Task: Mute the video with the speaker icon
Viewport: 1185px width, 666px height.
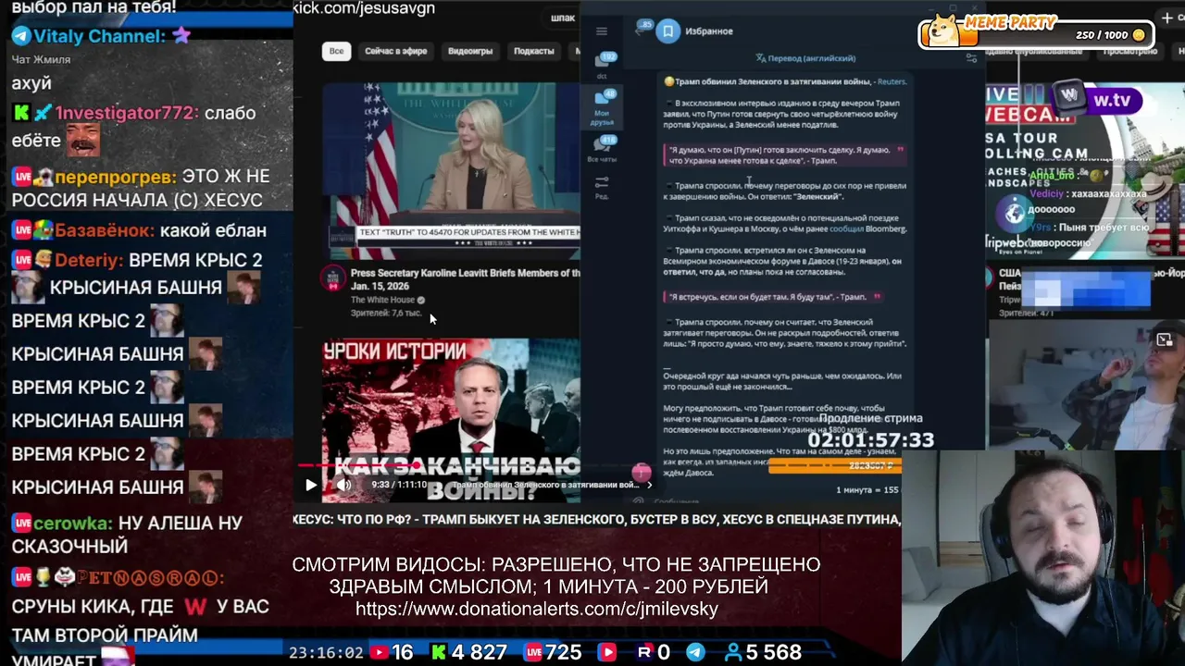Action: pos(343,485)
